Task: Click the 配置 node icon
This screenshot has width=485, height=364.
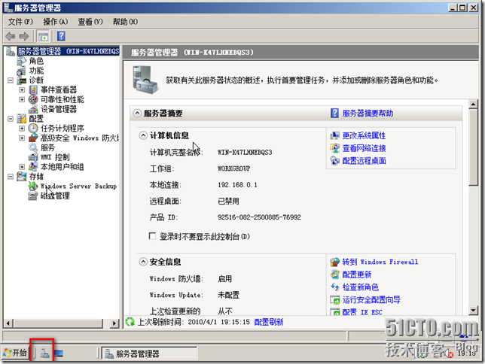Action: click(22, 119)
